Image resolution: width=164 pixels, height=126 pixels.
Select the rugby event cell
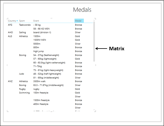(x=36, y=89)
